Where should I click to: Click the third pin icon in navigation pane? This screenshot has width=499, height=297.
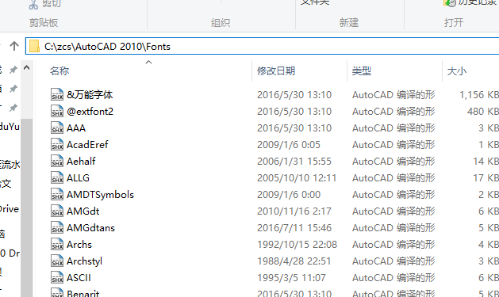coord(13,108)
